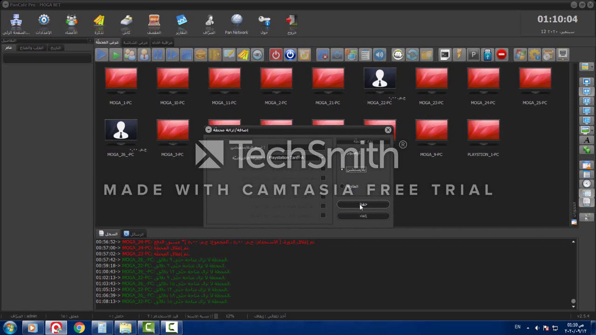
Task: Click the monkey face toolbar icon
Action: coord(398,55)
